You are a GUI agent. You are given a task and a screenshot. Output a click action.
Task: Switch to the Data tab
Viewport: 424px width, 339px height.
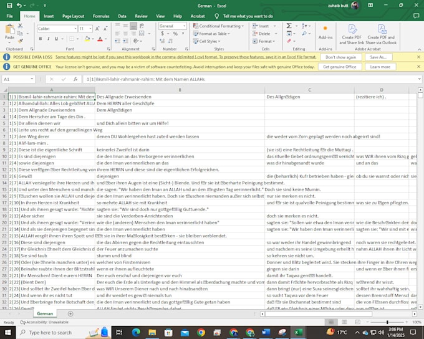pos(122,16)
